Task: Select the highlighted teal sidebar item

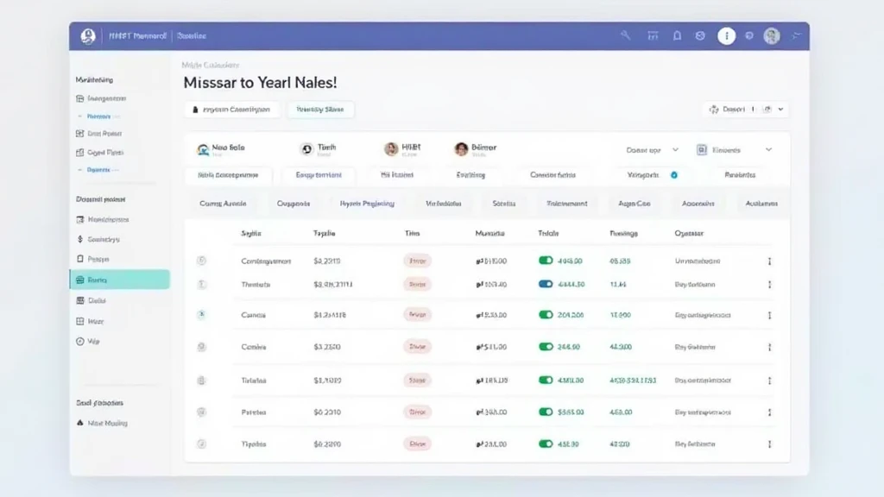Action: [119, 280]
